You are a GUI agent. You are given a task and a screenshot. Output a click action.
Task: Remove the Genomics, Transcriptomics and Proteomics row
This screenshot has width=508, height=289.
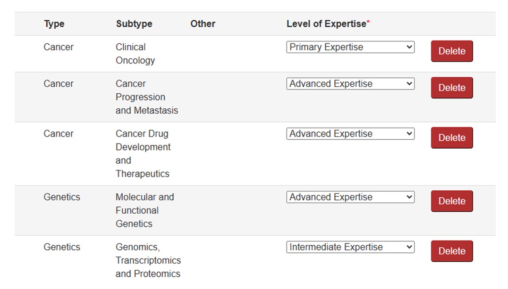tap(451, 251)
